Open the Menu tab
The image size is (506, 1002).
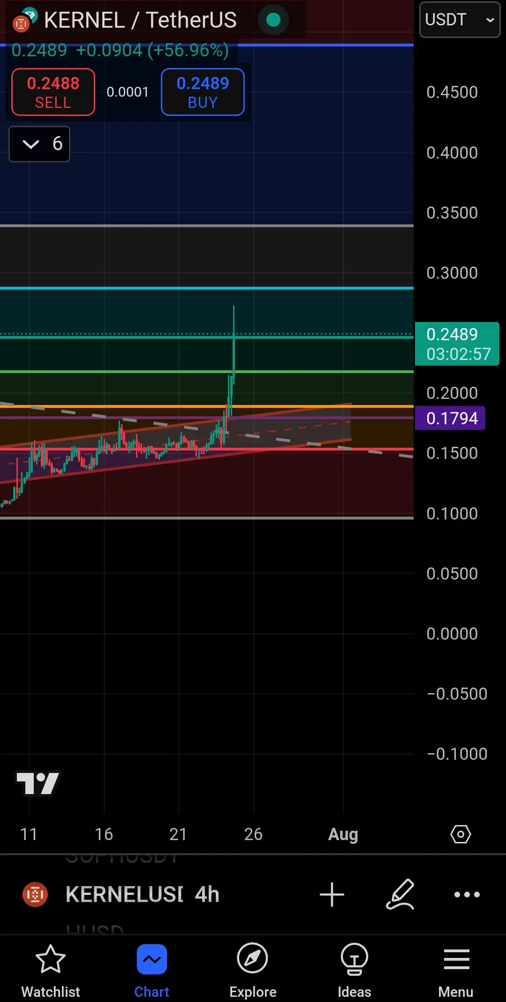click(x=456, y=971)
